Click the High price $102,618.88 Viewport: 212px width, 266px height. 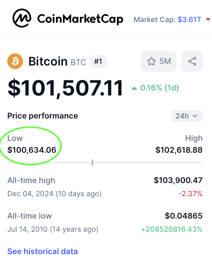179,150
